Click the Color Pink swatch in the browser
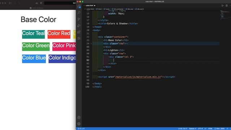The height and width of the screenshot is (130, 231). click(x=64, y=47)
